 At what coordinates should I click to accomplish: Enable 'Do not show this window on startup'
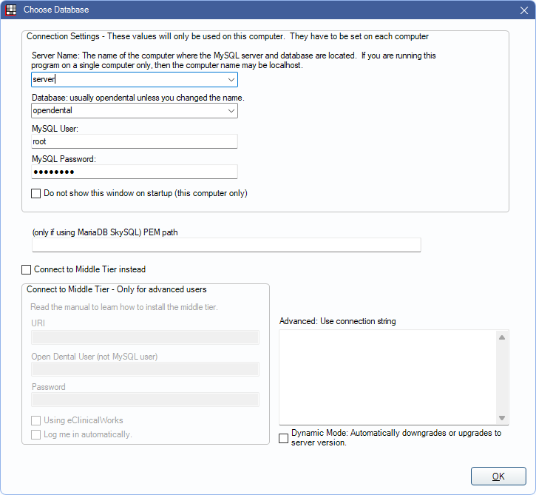pyautogui.click(x=36, y=194)
